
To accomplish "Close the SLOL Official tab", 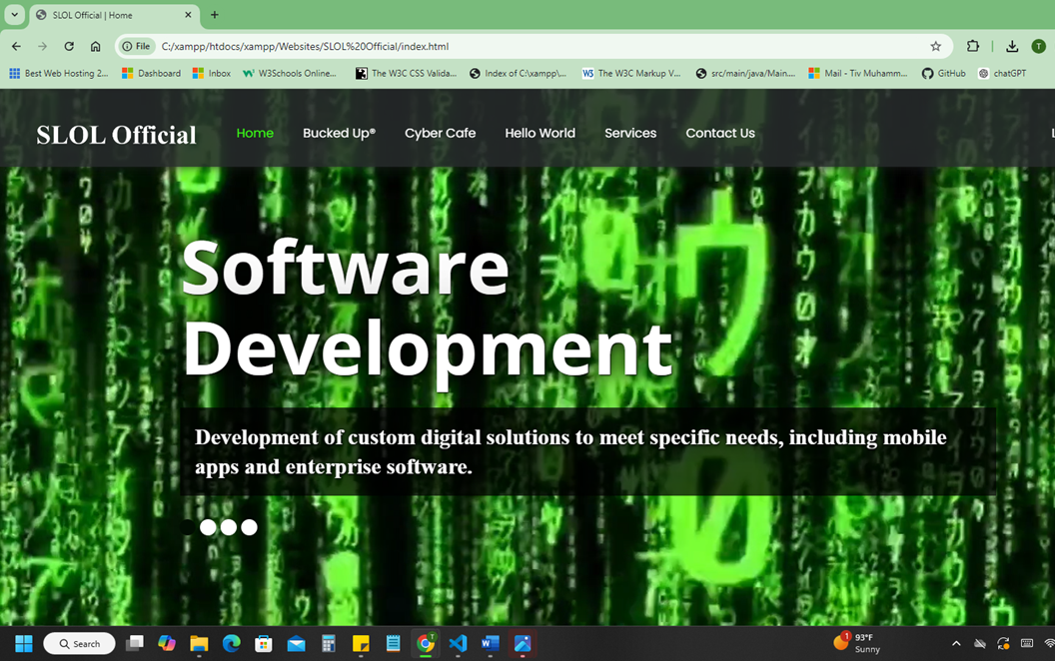I will [x=188, y=15].
